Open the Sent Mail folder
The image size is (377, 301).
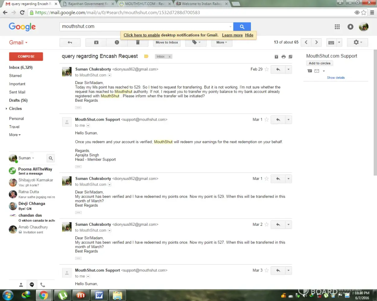[x=17, y=92]
